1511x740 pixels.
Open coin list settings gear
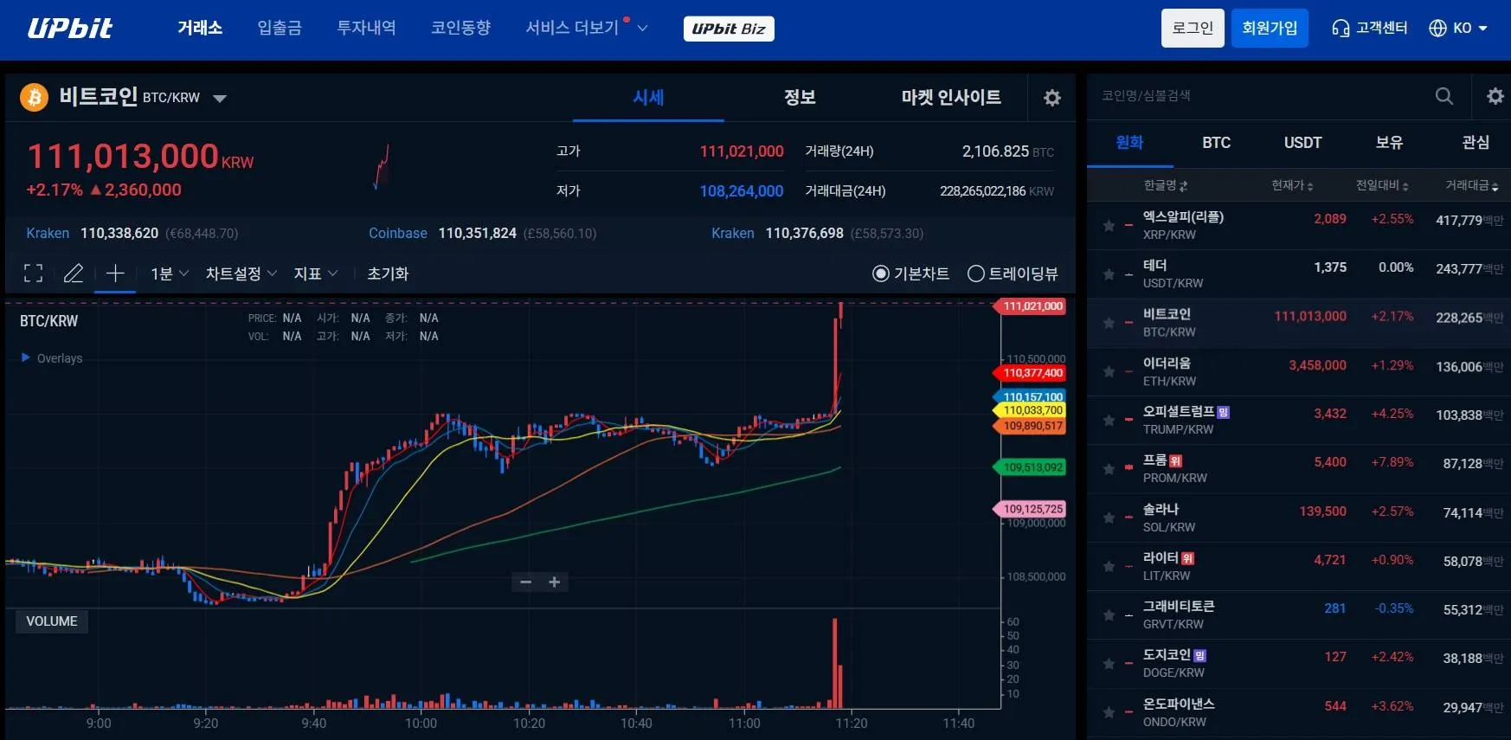tap(1495, 96)
